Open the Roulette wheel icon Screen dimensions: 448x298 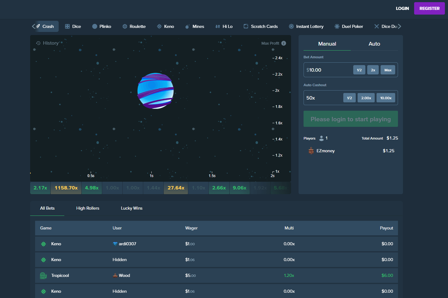tap(125, 26)
